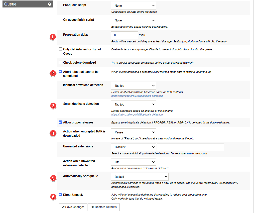Tick the Check before download checkbox
The height and width of the screenshot is (213, 254).
(60, 63)
